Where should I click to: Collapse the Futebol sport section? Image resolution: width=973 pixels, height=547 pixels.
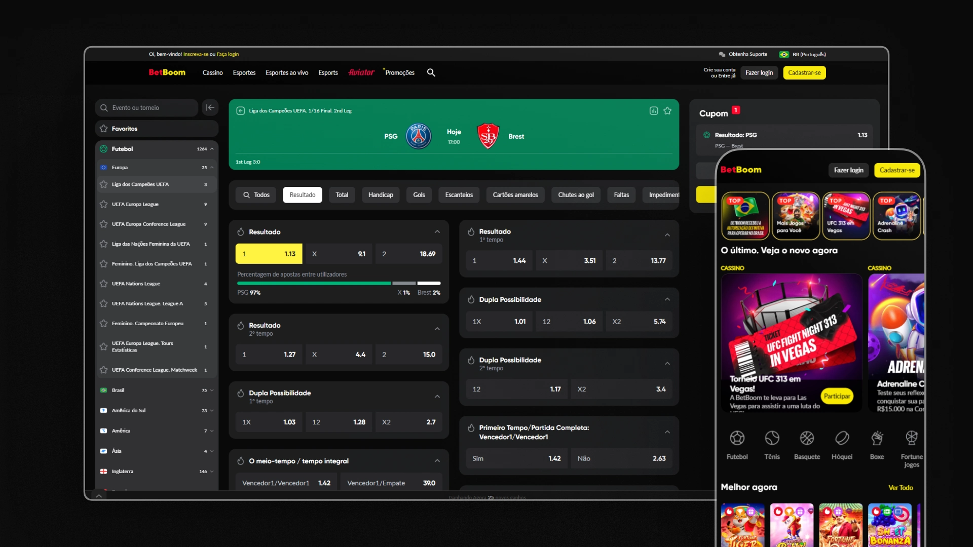pos(212,149)
